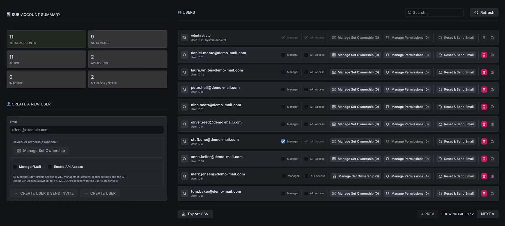The image size is (505, 226).
Task: Click 'SHOWING PAGE 1 / 2' text
Action: (x=457, y=214)
